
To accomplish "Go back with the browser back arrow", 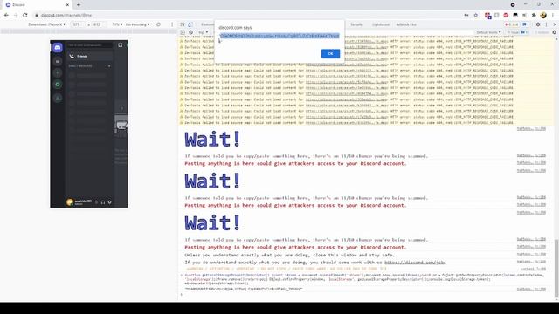I will pos(6,16).
